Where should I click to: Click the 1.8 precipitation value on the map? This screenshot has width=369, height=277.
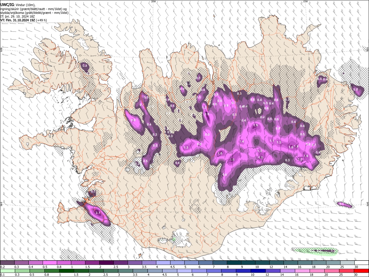(232, 160)
